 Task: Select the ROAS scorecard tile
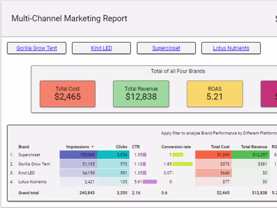coord(215,94)
